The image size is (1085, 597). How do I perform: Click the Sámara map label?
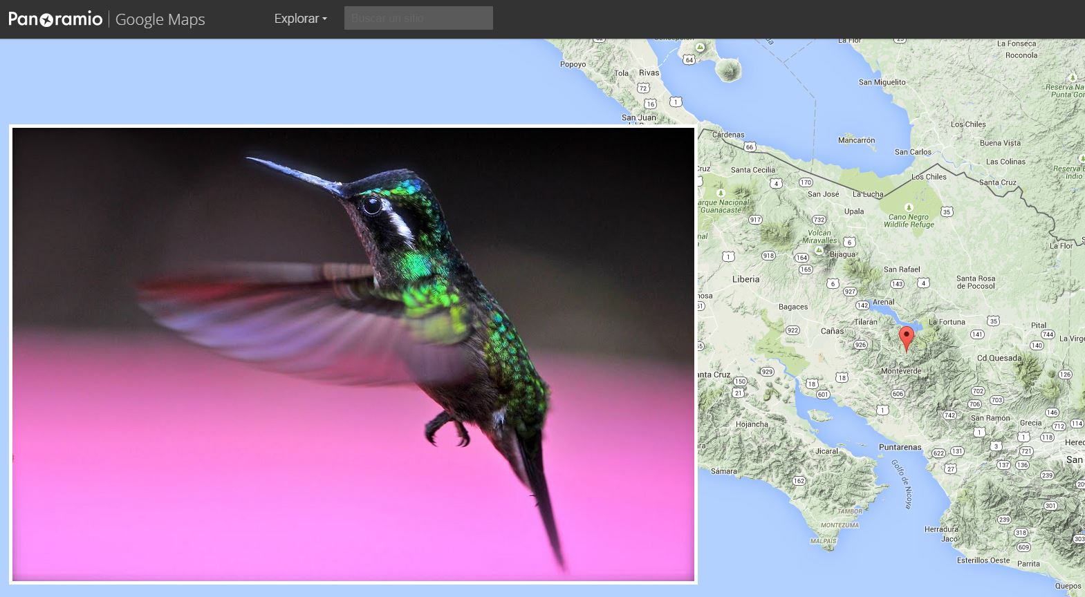click(723, 471)
